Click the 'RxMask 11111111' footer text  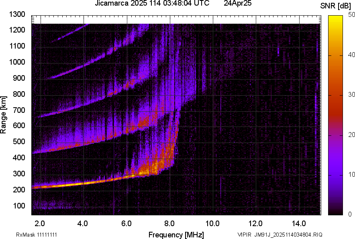(37, 235)
